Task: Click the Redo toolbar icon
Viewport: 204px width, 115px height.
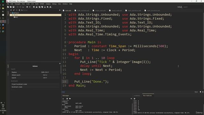Action: (x=20, y=7)
